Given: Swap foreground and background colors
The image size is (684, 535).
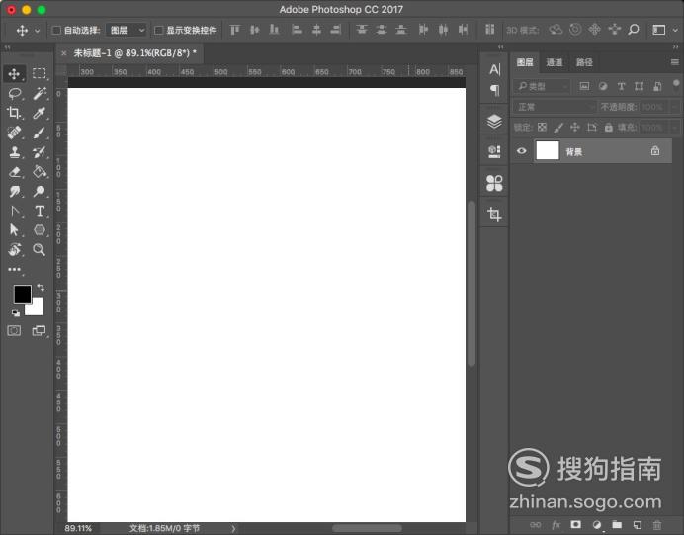Looking at the screenshot, I should click(x=41, y=288).
